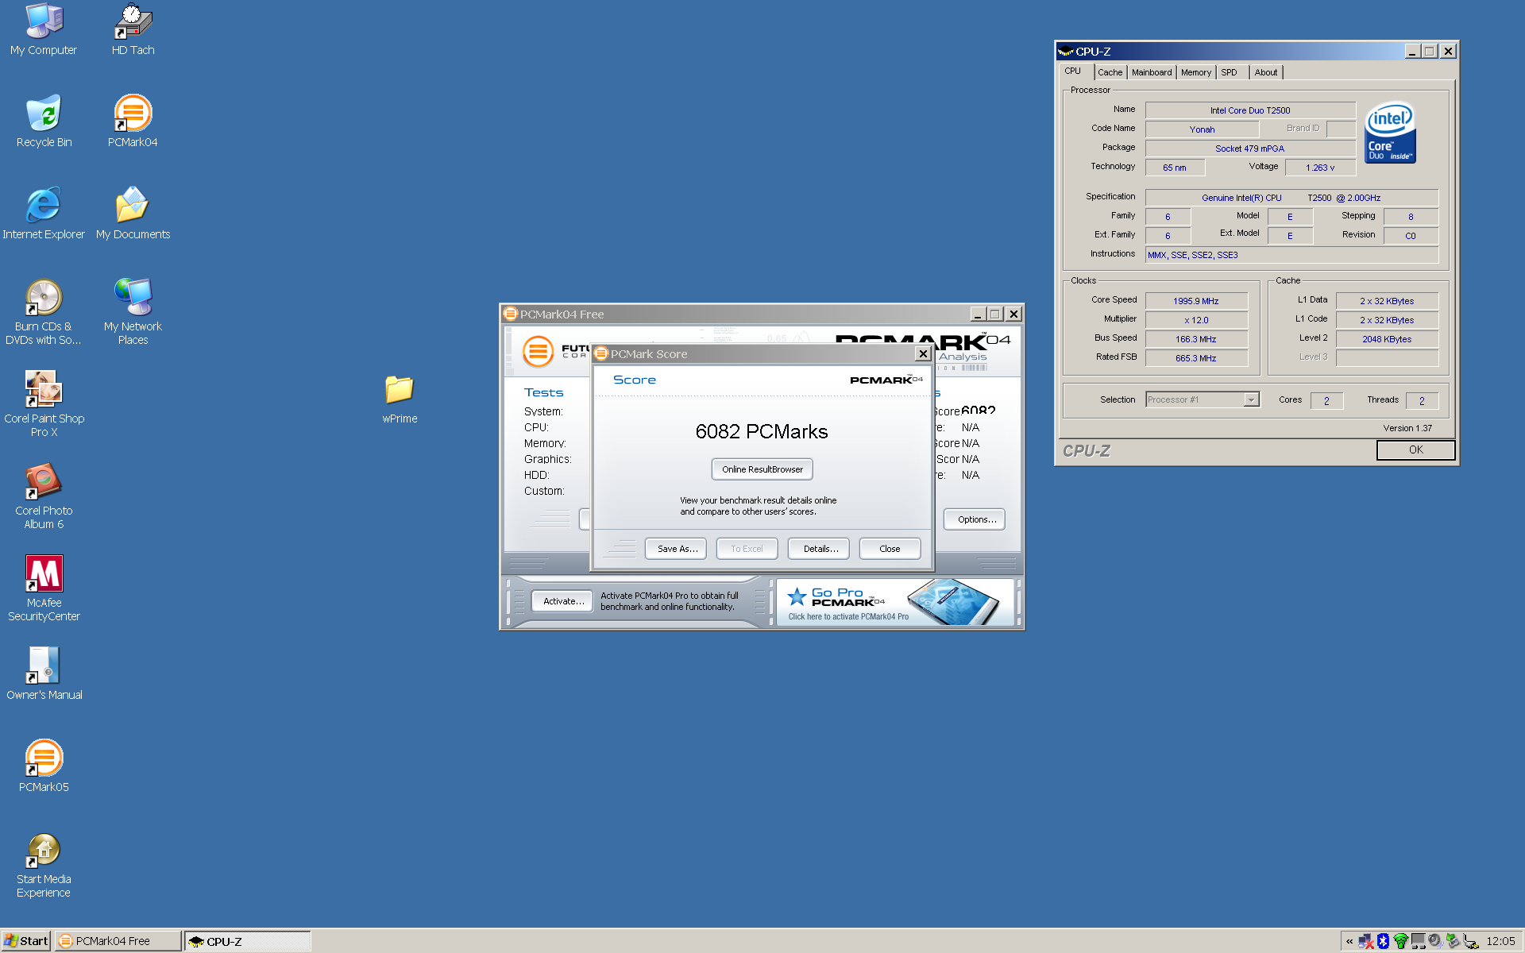
Task: Open the Online ResultBrowser
Action: tap(762, 469)
